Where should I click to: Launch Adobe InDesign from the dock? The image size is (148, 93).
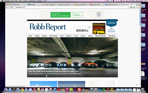[67, 90]
